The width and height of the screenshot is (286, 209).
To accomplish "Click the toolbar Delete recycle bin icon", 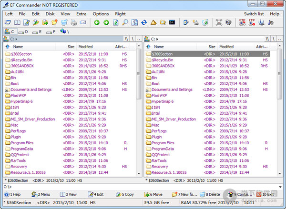I will (x=64, y=22).
